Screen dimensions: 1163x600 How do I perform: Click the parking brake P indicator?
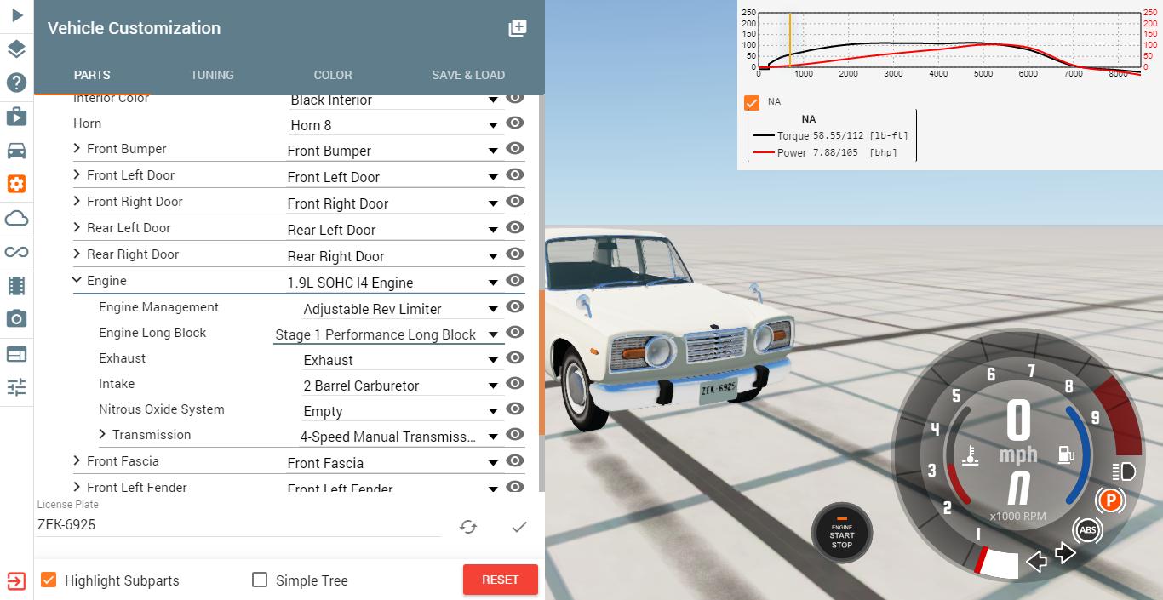click(1109, 500)
